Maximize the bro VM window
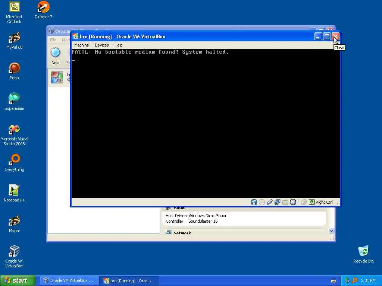Image resolution: width=382 pixels, height=286 pixels. (x=327, y=36)
